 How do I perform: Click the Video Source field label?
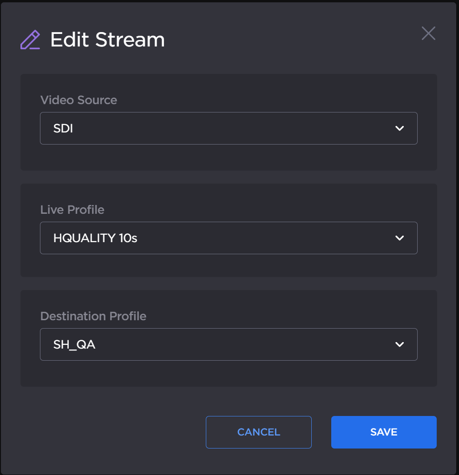tap(79, 100)
